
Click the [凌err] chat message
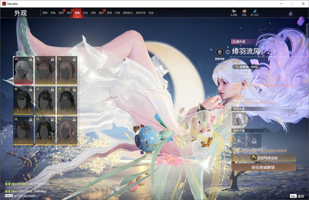[x=29, y=191]
